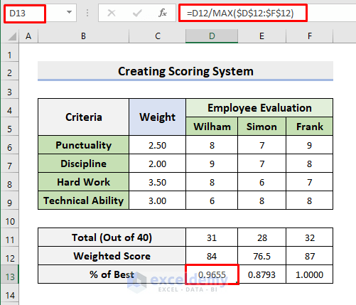Click the Cancel (X) formula bar icon
The image size is (356, 305).
[x=112, y=13]
